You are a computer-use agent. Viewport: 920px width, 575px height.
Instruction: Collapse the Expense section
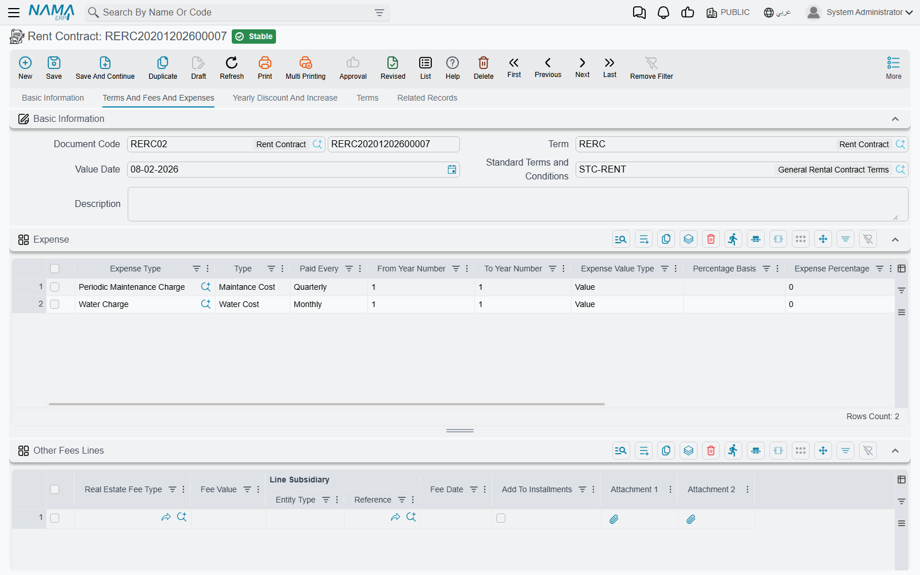895,240
